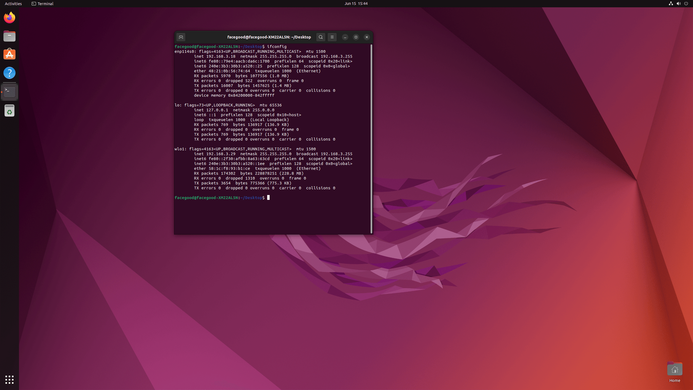Click the Terminal title bar text

click(269, 37)
